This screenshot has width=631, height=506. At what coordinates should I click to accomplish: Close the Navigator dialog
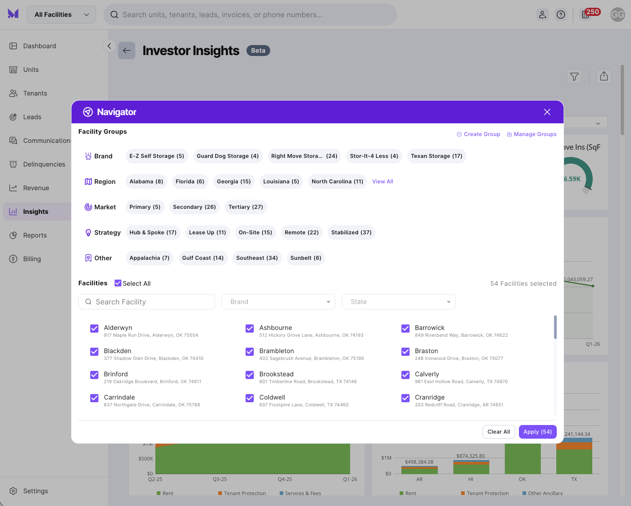547,112
